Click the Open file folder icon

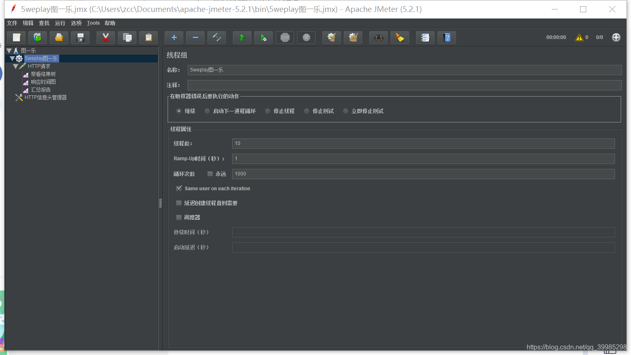[x=59, y=37]
